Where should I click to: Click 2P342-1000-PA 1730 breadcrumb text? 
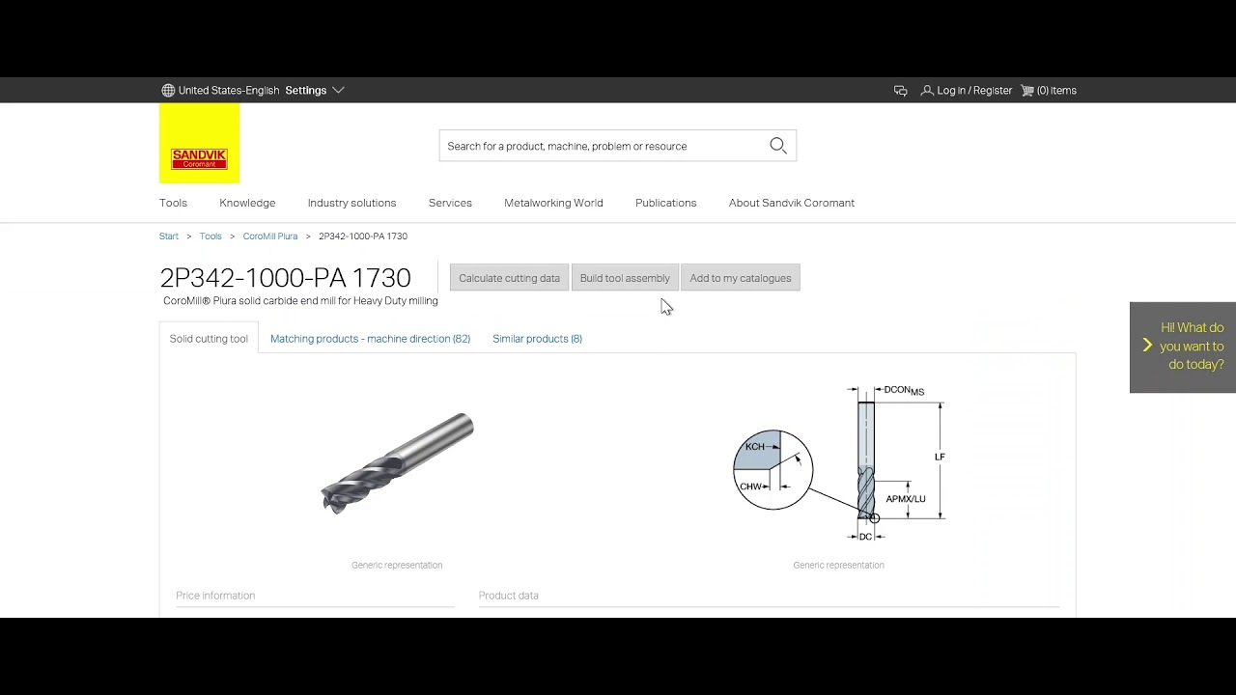tap(363, 236)
